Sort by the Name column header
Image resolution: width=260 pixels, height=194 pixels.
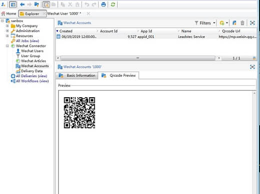click(186, 31)
